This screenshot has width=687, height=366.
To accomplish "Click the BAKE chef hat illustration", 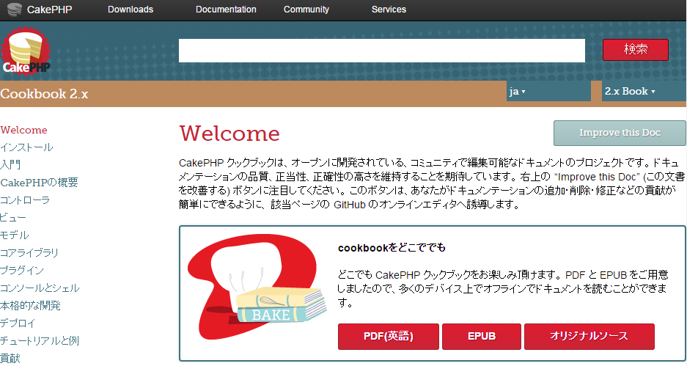I will (257, 287).
